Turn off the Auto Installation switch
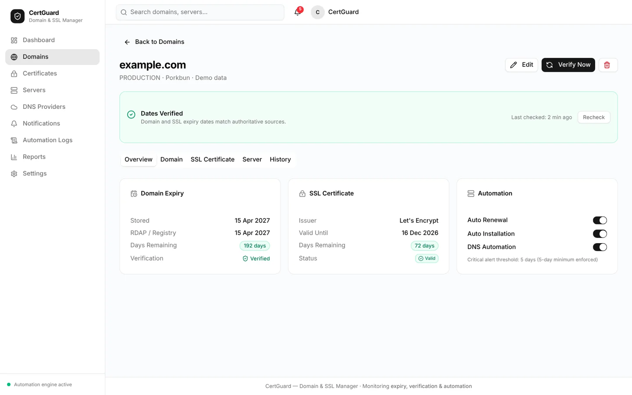 tap(600, 234)
